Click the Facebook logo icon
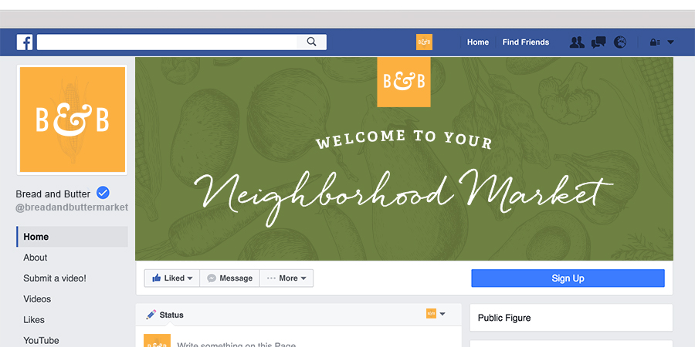 pos(25,42)
